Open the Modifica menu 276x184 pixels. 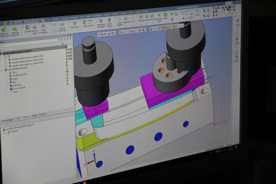tap(56, 19)
